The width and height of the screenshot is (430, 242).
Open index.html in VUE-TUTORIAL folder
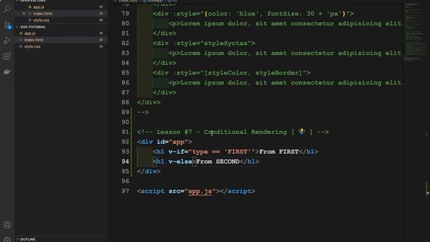pos(34,40)
